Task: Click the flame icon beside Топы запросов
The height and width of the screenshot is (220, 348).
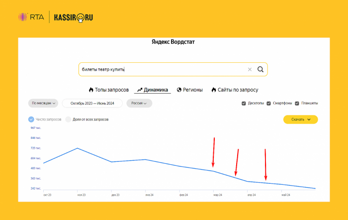Action: [x=91, y=90]
